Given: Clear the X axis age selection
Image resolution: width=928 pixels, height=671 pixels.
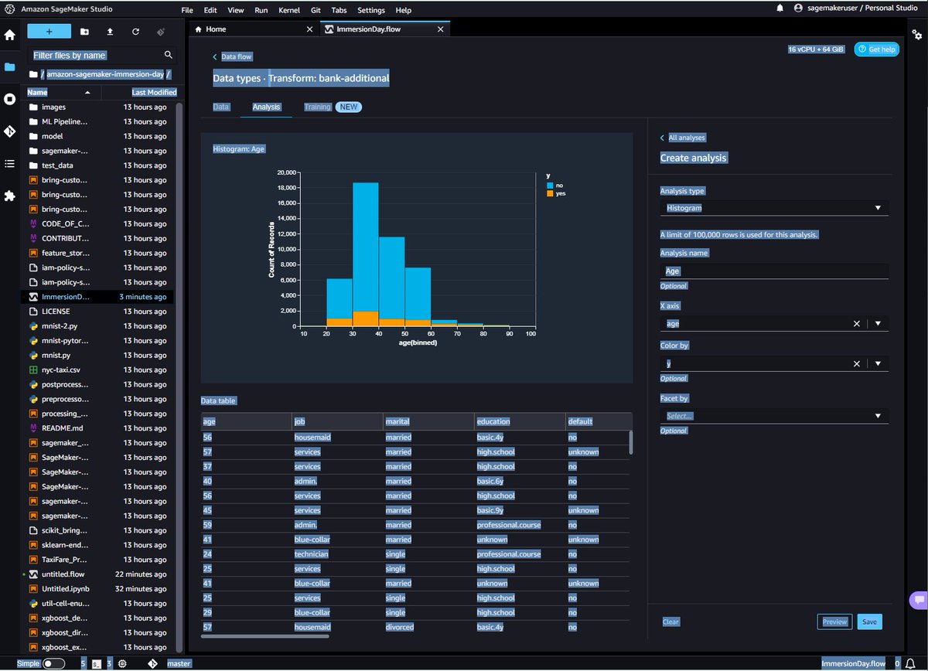Looking at the screenshot, I should coord(856,324).
